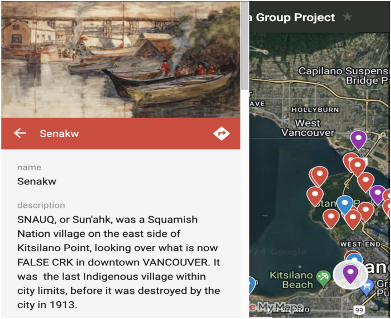Click the blue shopping cart marker

pos(366,288)
